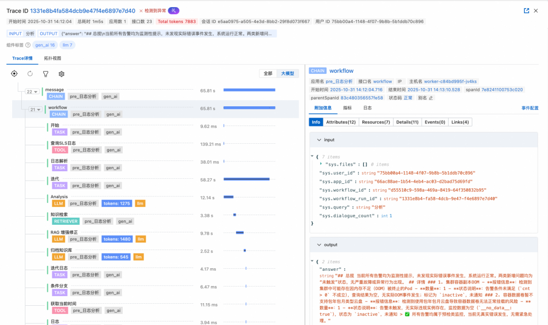Open trace in new window icon

pyautogui.click(x=526, y=11)
